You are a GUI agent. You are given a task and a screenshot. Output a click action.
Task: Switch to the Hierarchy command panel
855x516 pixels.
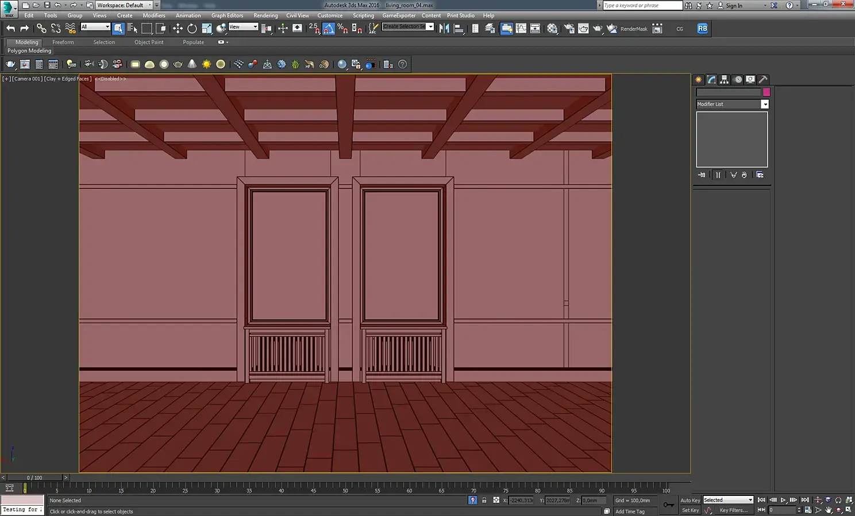pos(724,80)
